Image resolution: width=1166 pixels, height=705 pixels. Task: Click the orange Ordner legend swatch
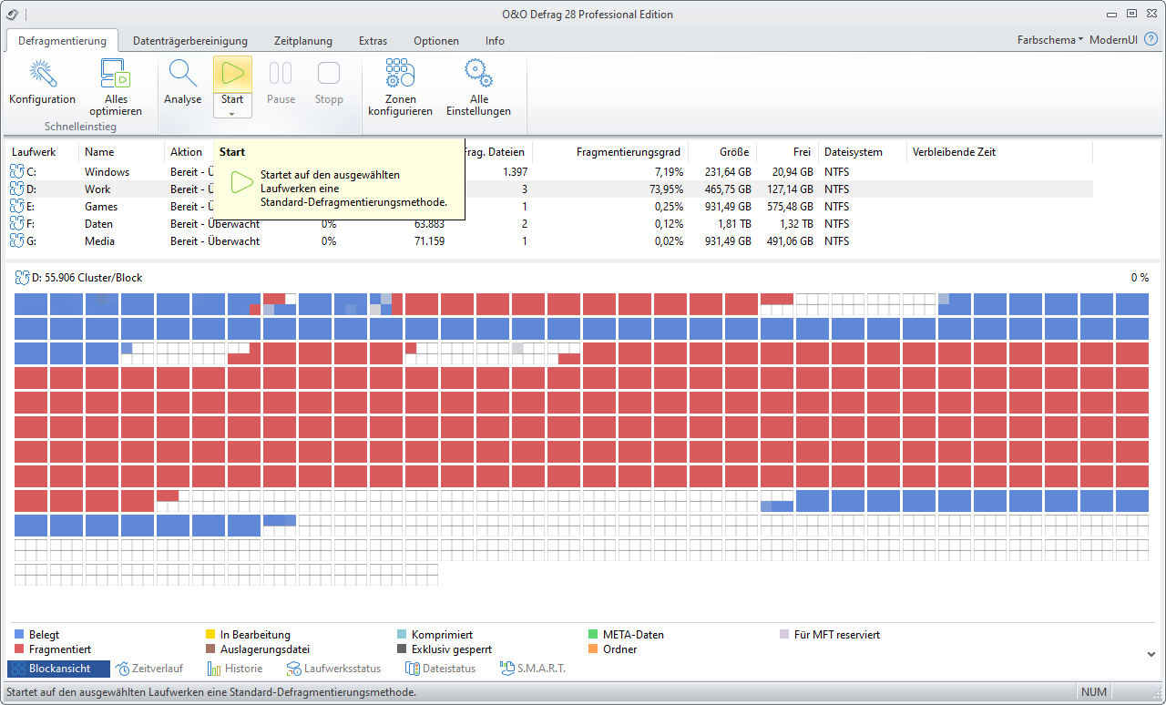pyautogui.click(x=593, y=649)
